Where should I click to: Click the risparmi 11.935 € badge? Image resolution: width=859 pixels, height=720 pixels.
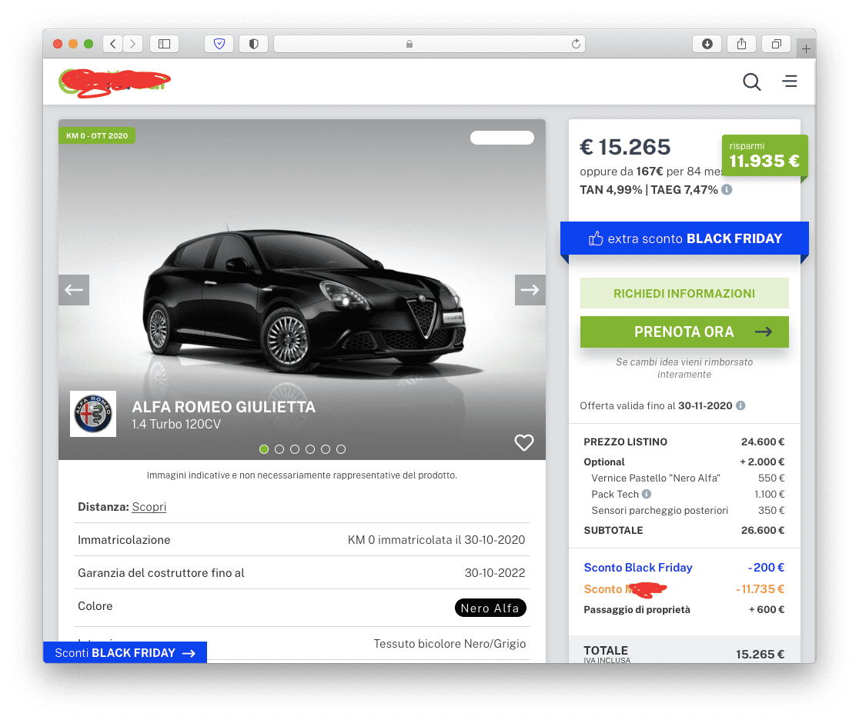coord(765,155)
